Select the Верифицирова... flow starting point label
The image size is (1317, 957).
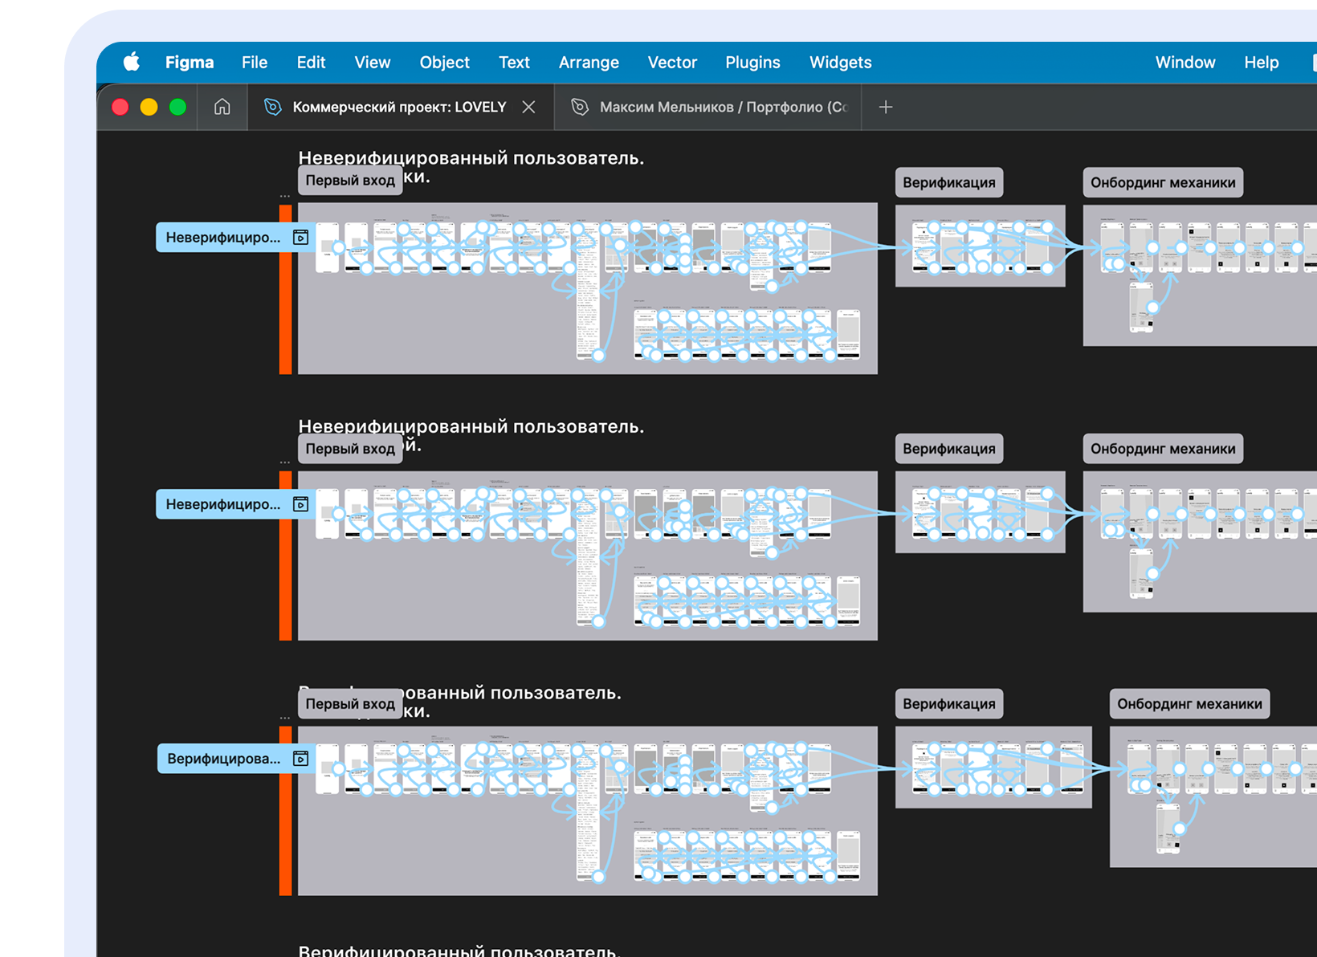223,759
